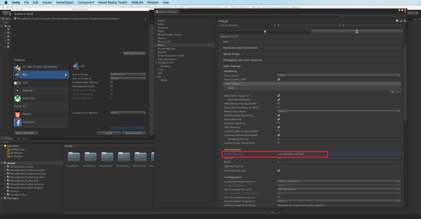This screenshot has width=421, height=219.
Task: Add a Color Gamut entry with plus
Action: (392, 92)
